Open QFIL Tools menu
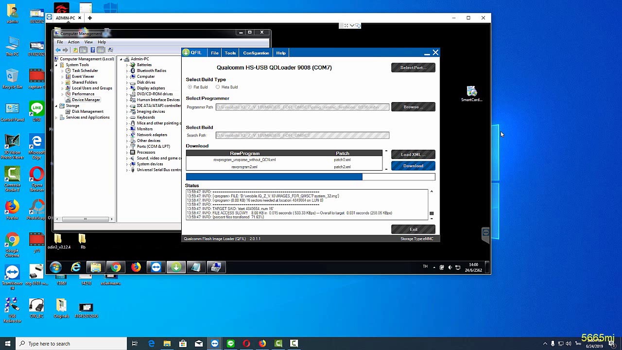 tap(230, 53)
